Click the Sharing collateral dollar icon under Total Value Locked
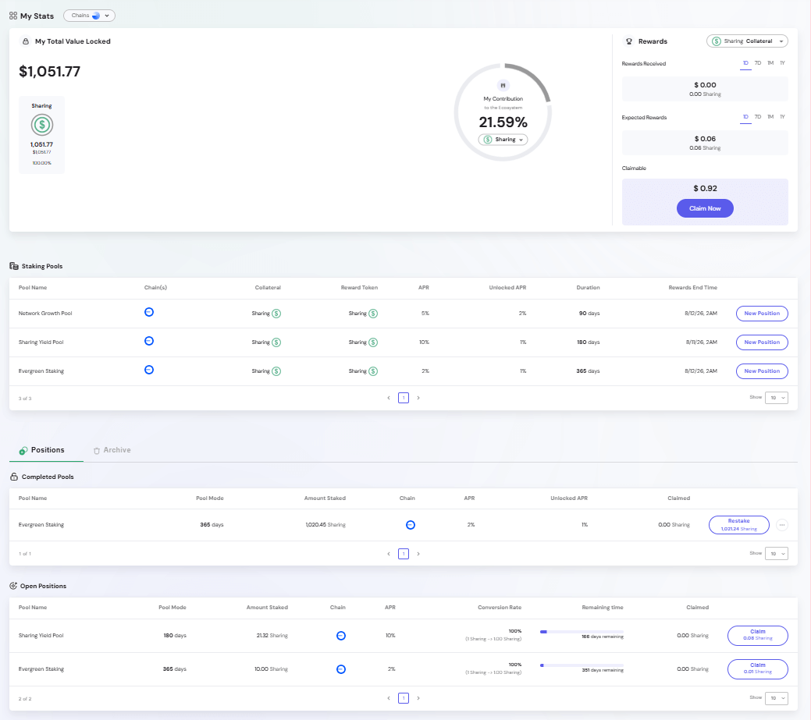The width and height of the screenshot is (811, 720). coord(41,124)
